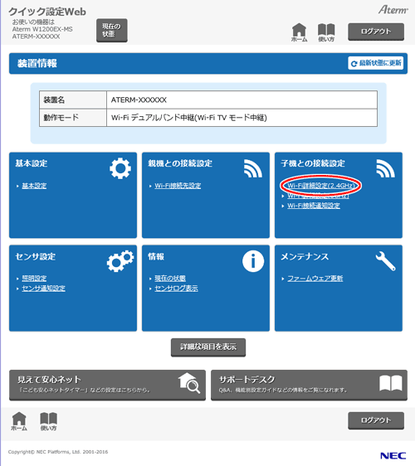
Task: Open the ファームウェア更新 link
Action: pyautogui.click(x=315, y=278)
